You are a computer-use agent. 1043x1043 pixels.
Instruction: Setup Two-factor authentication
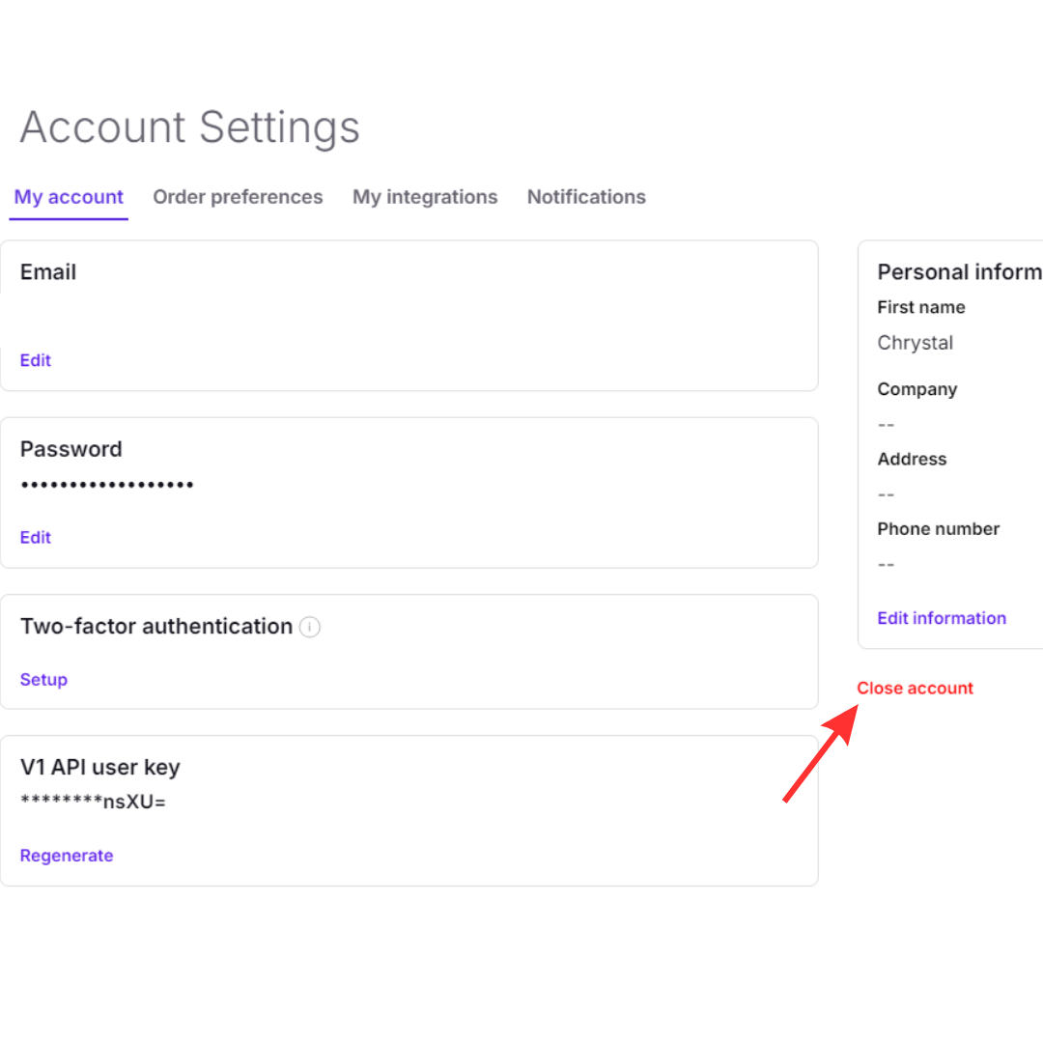[43, 680]
